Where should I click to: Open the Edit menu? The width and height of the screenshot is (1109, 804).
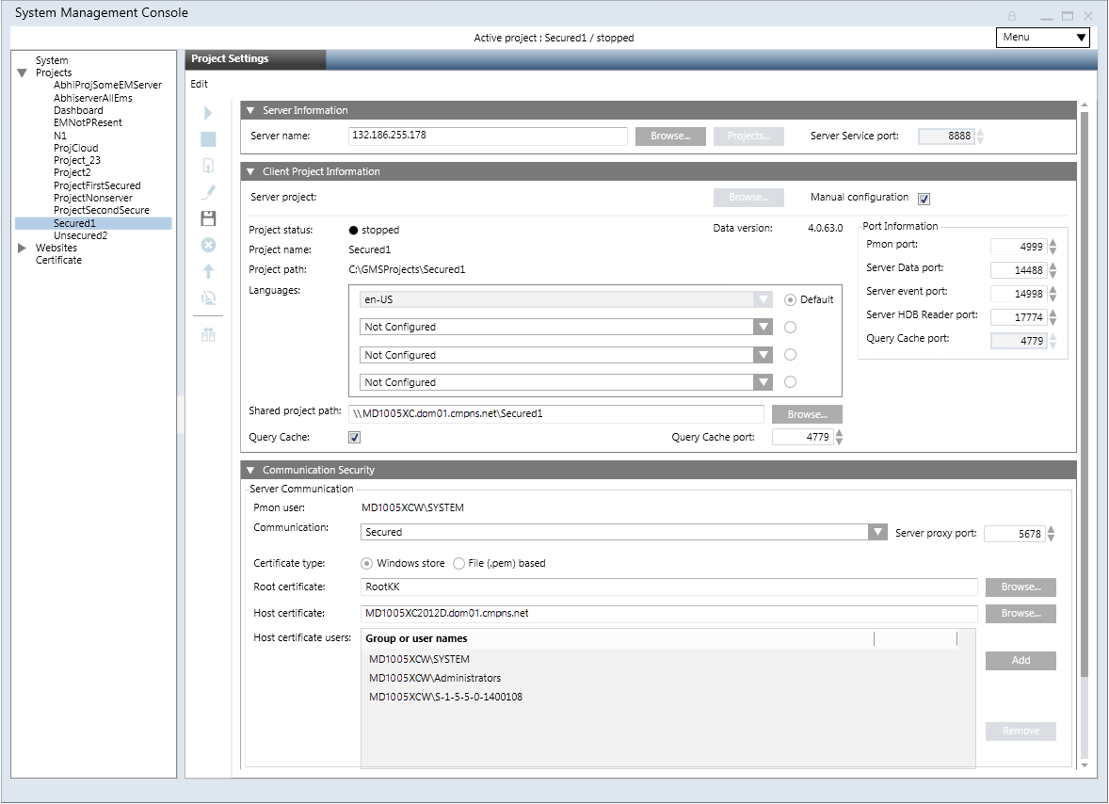tap(199, 84)
